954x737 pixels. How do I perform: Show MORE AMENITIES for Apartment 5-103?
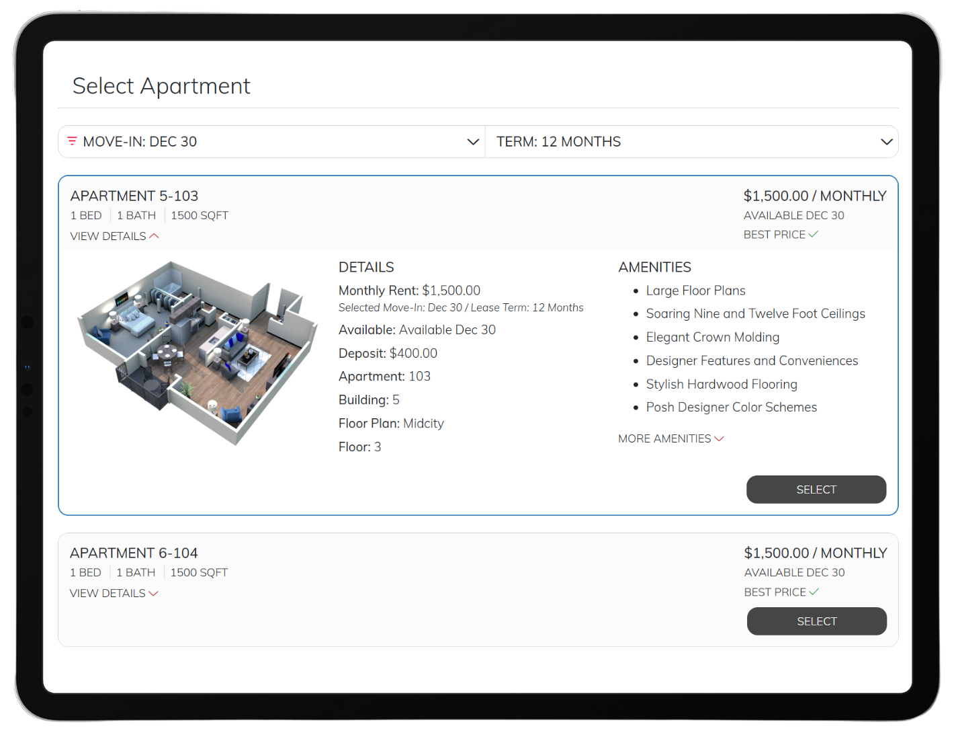[663, 438]
